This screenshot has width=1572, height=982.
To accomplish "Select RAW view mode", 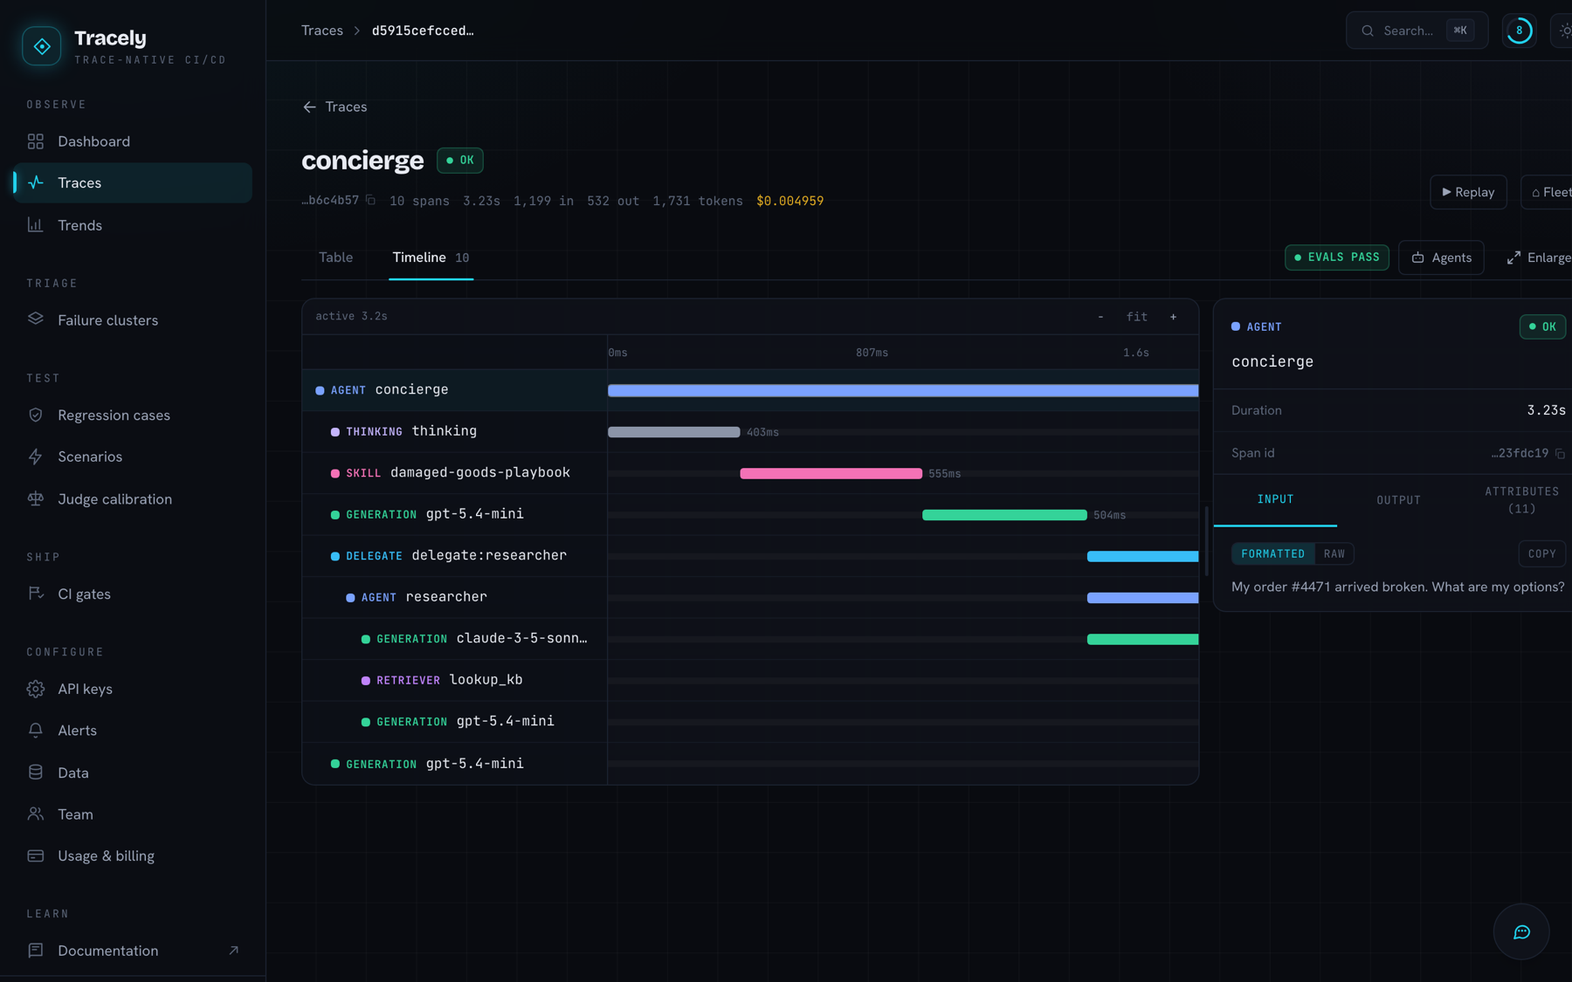I will click(x=1334, y=553).
